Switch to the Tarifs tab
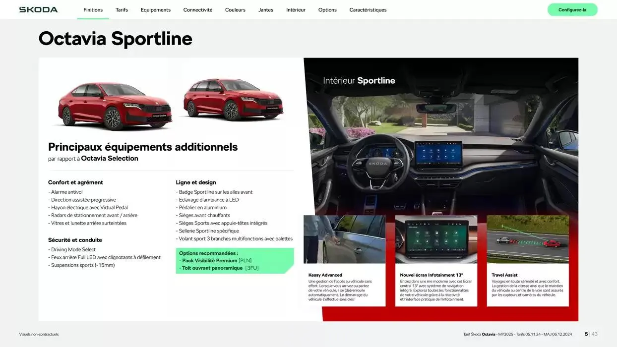 click(x=122, y=10)
